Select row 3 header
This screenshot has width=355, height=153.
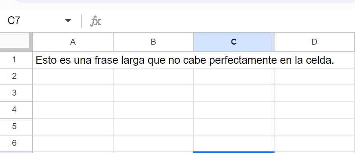[14, 93]
